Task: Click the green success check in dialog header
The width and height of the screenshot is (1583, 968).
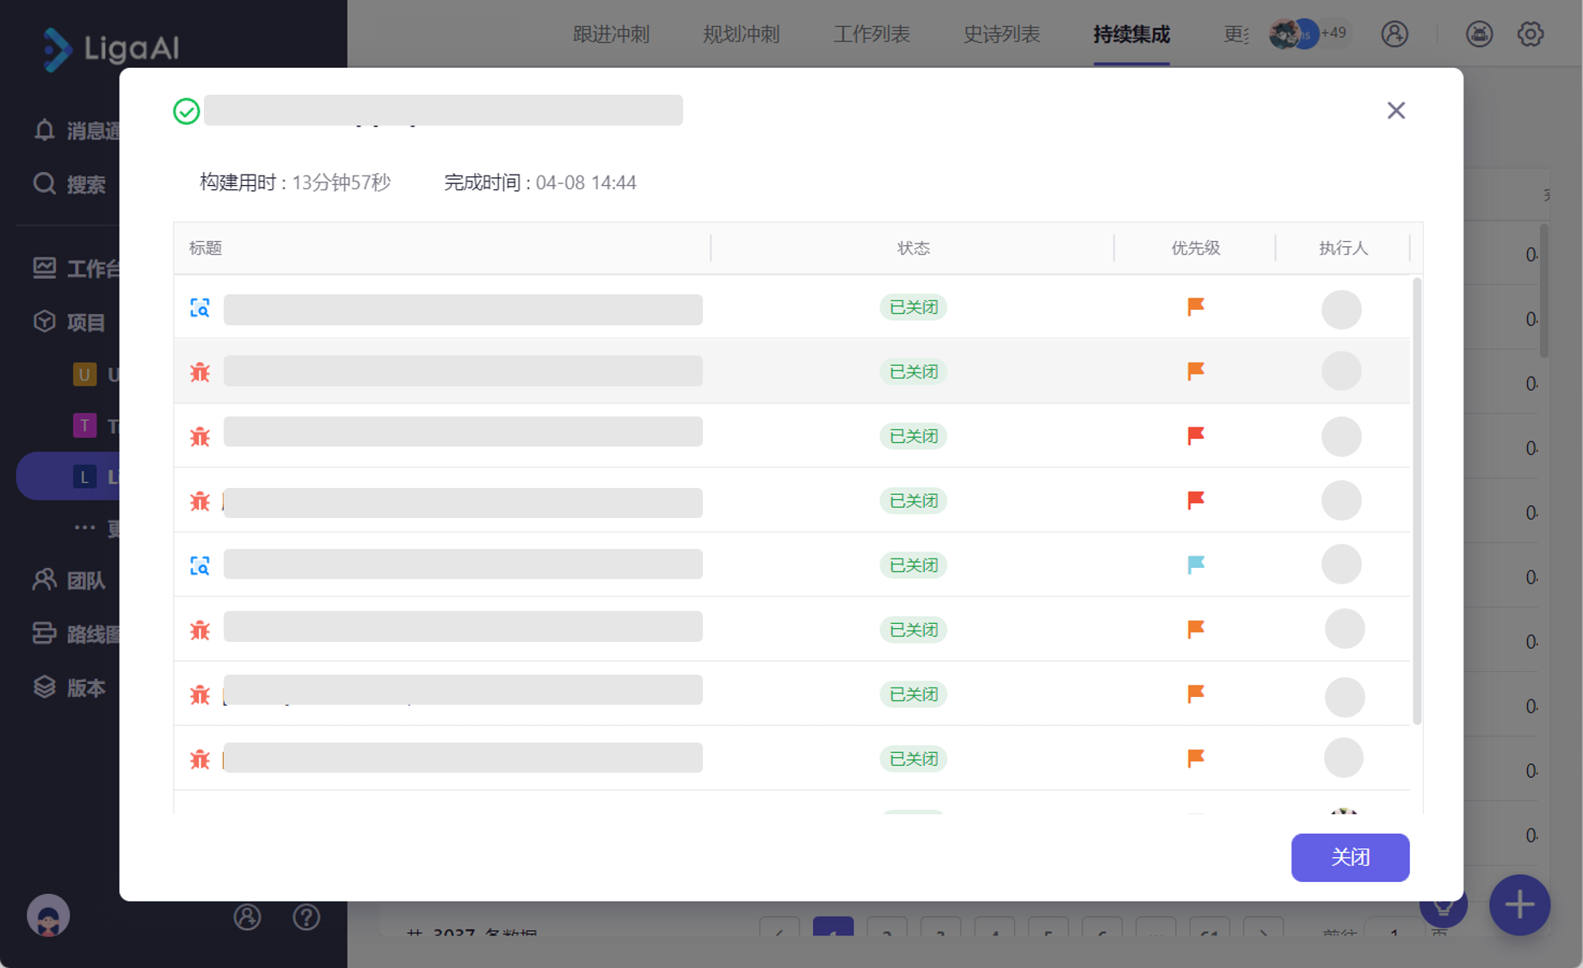Action: pos(186,110)
